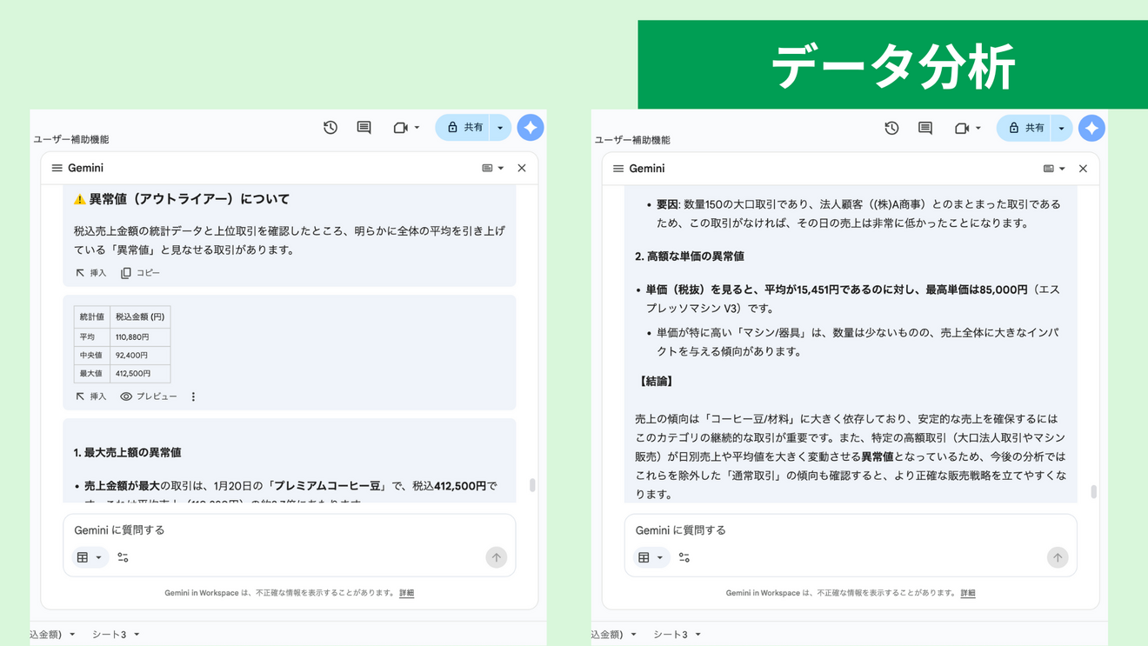Click tune settings icon in right prompt box
The height and width of the screenshot is (646, 1148).
pos(684,557)
